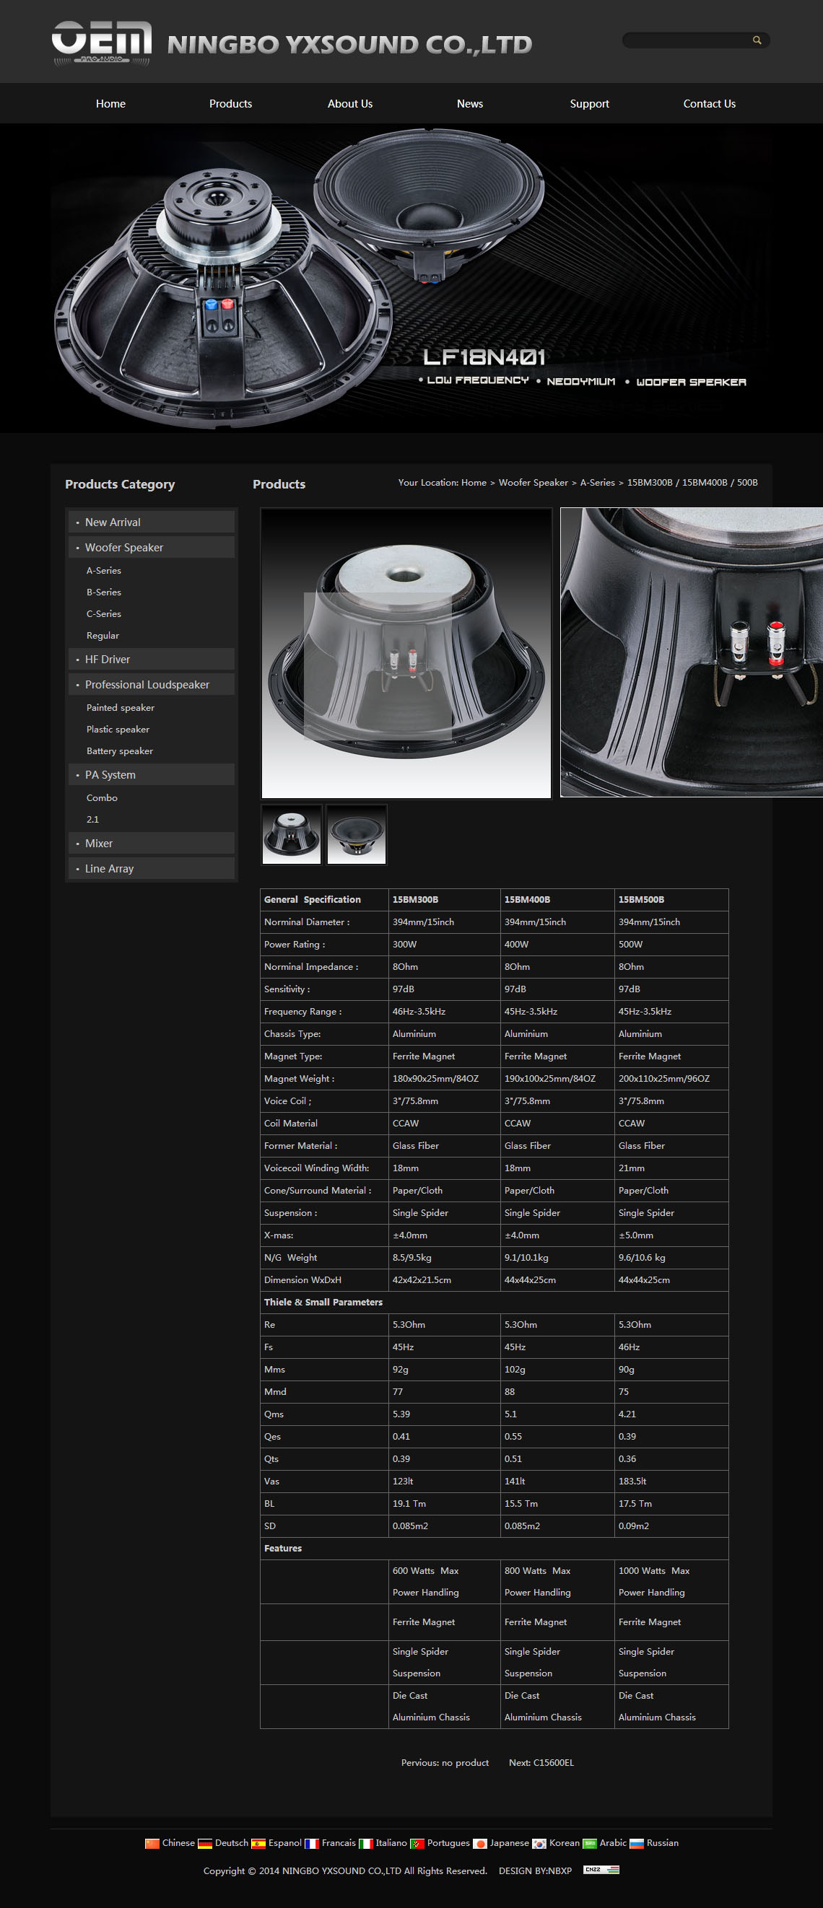Open the 2.1 subcategory
This screenshot has height=1908, width=823.
pyautogui.click(x=92, y=819)
